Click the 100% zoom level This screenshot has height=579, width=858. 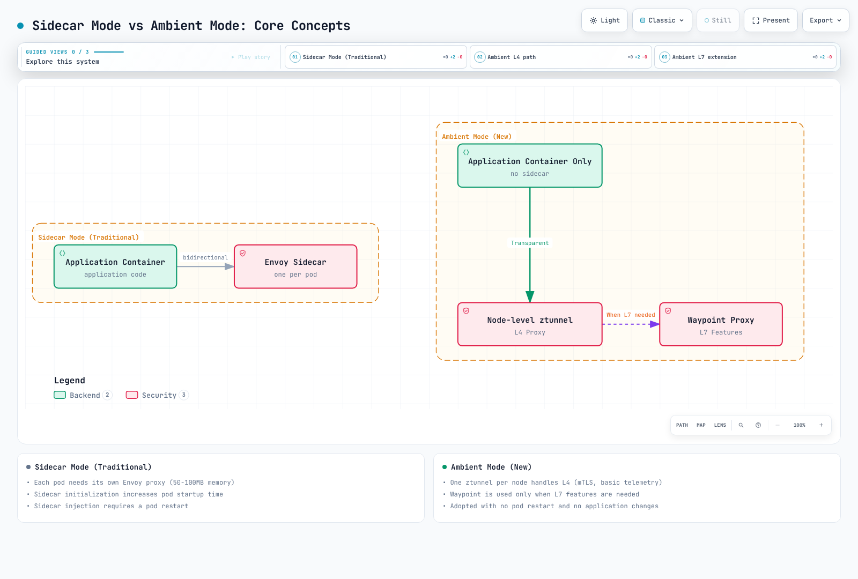pyautogui.click(x=800, y=425)
